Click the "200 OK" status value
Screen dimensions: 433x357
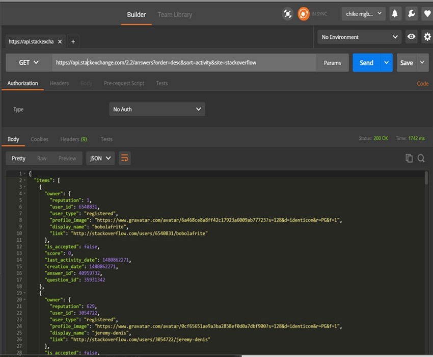pos(381,138)
